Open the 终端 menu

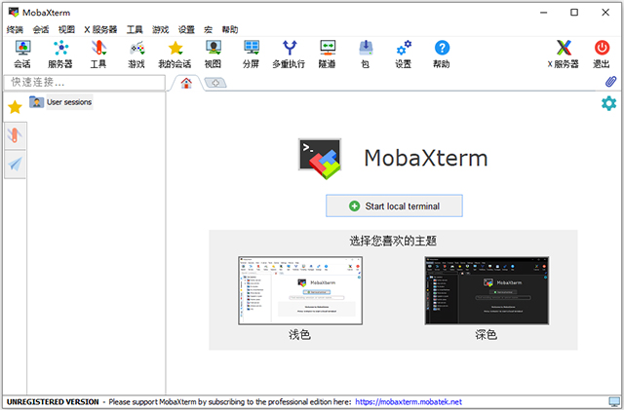pyautogui.click(x=16, y=29)
